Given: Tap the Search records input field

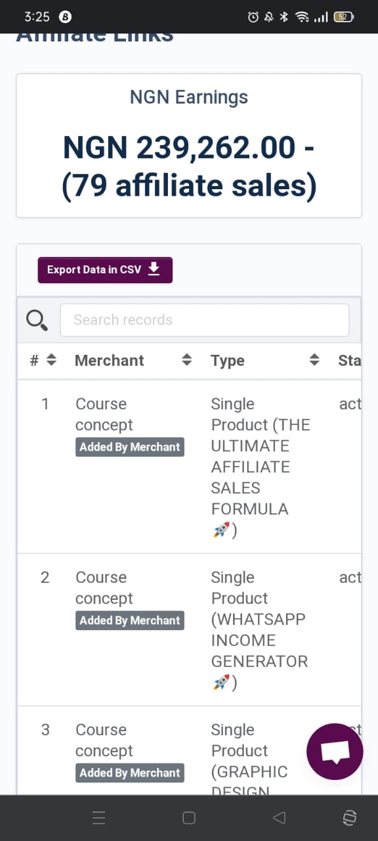Looking at the screenshot, I should (x=204, y=320).
